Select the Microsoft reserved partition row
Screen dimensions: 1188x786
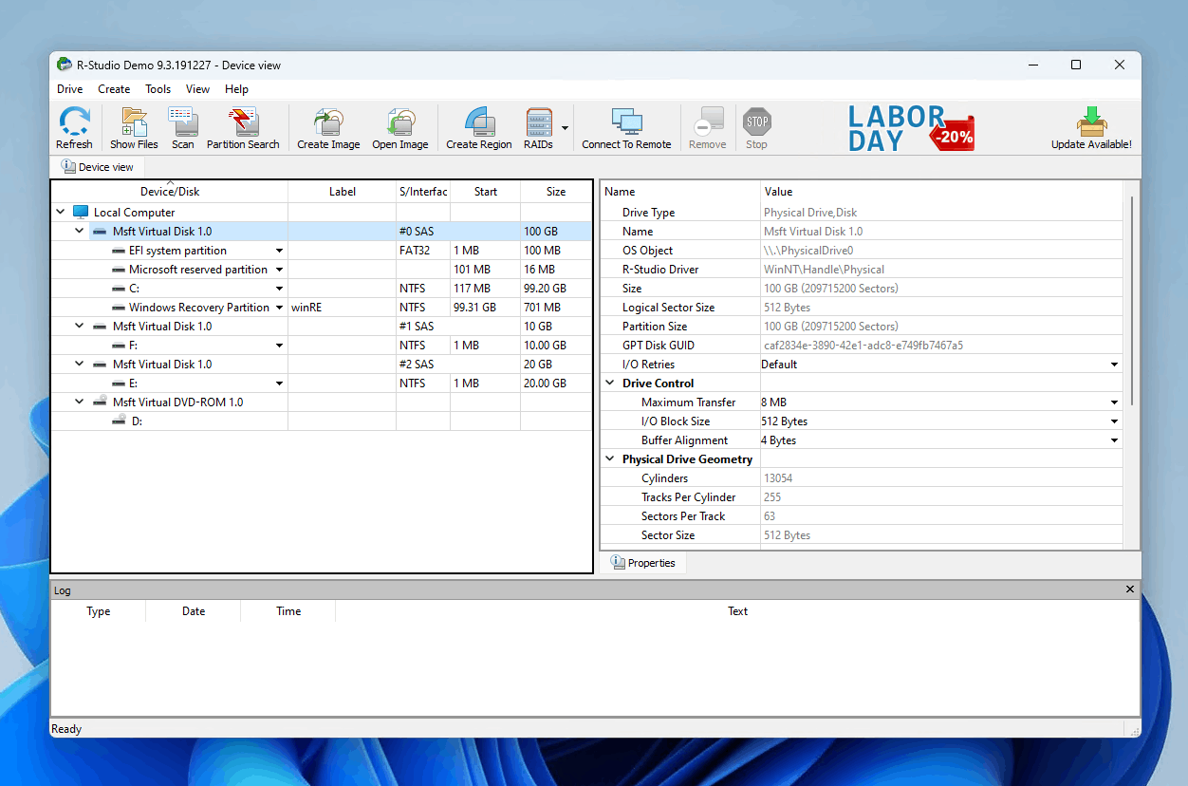coord(322,270)
